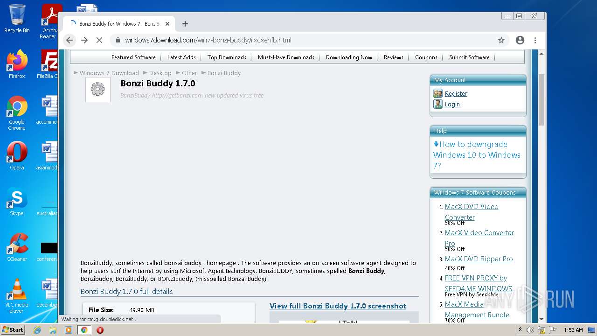
Task: Launch Google Chrome desktop shortcut
Action: coord(17,113)
